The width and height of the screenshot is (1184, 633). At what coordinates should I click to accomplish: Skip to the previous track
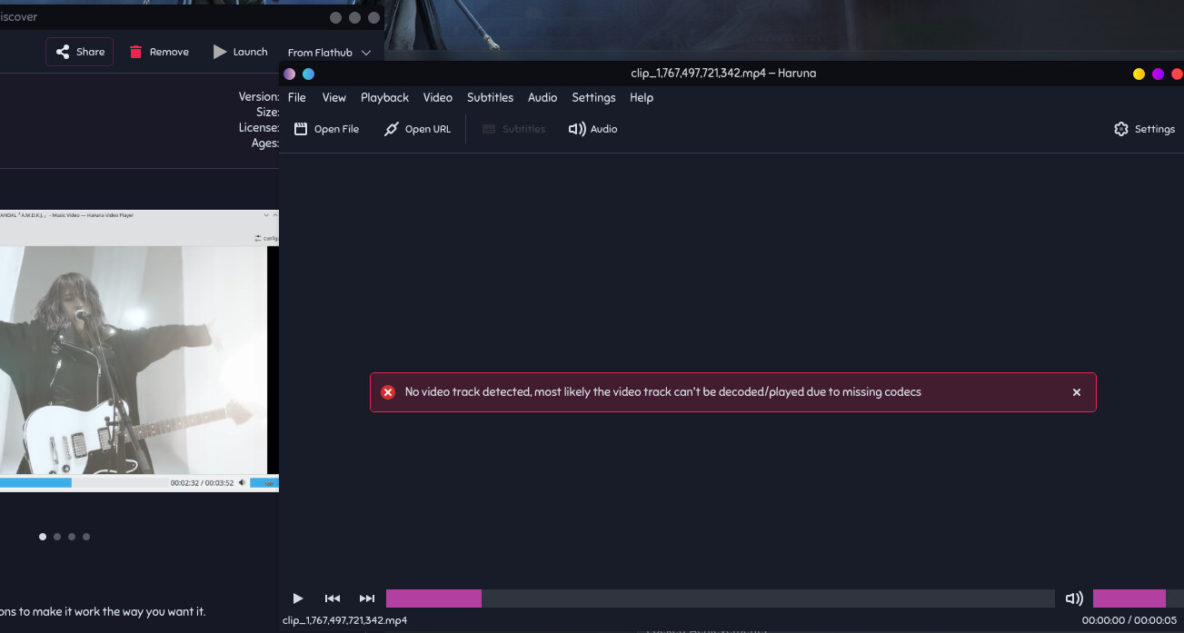coord(333,598)
